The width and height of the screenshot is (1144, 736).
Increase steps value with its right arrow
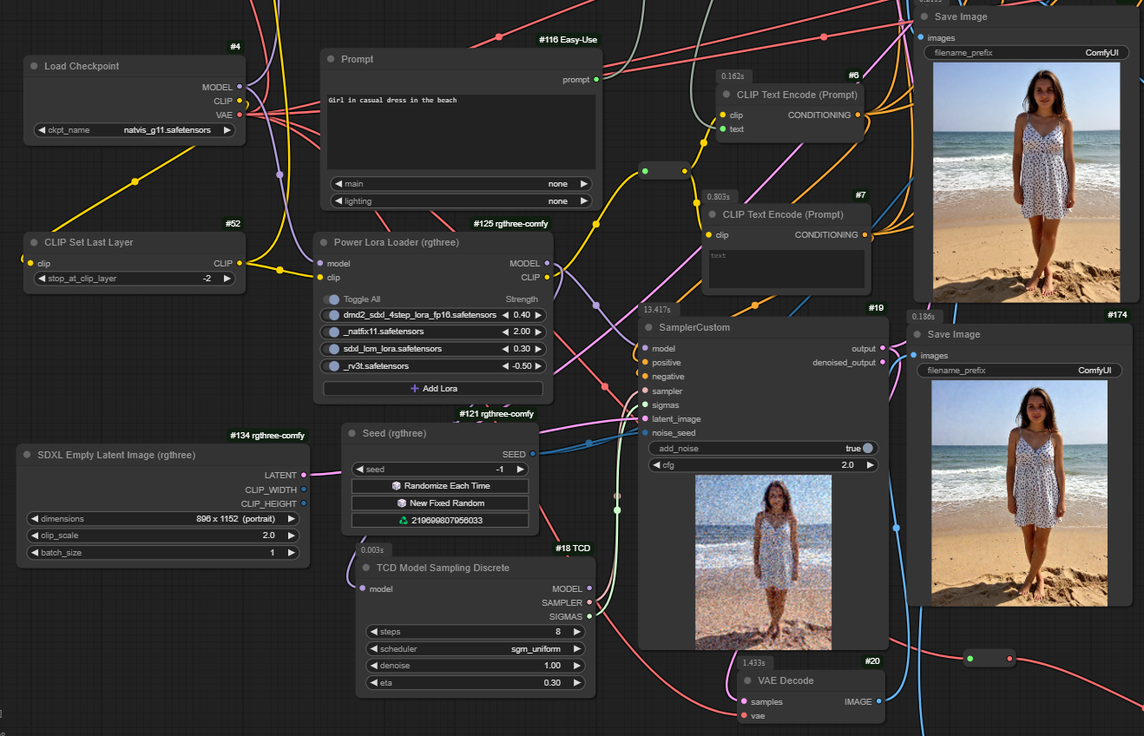pos(576,632)
